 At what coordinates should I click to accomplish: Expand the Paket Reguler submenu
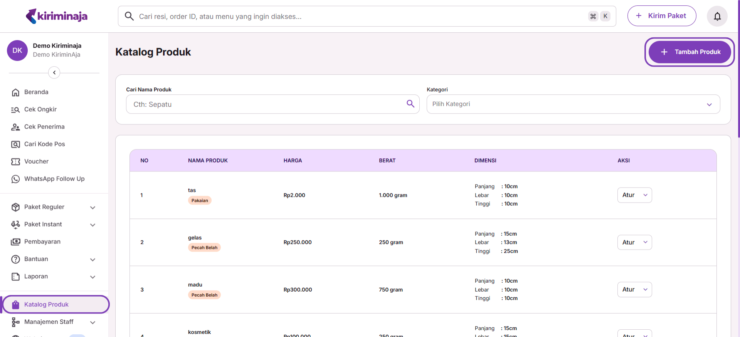(92, 208)
